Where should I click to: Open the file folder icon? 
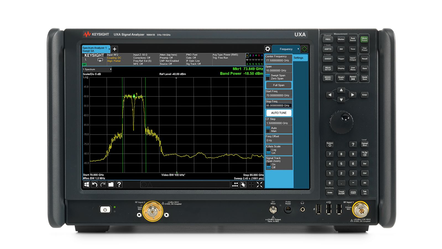[x=111, y=185]
